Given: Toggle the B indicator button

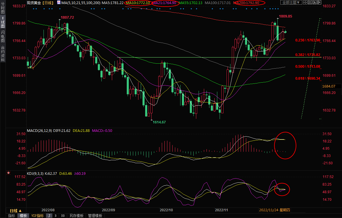Looking at the screenshot, I should (55, 216).
